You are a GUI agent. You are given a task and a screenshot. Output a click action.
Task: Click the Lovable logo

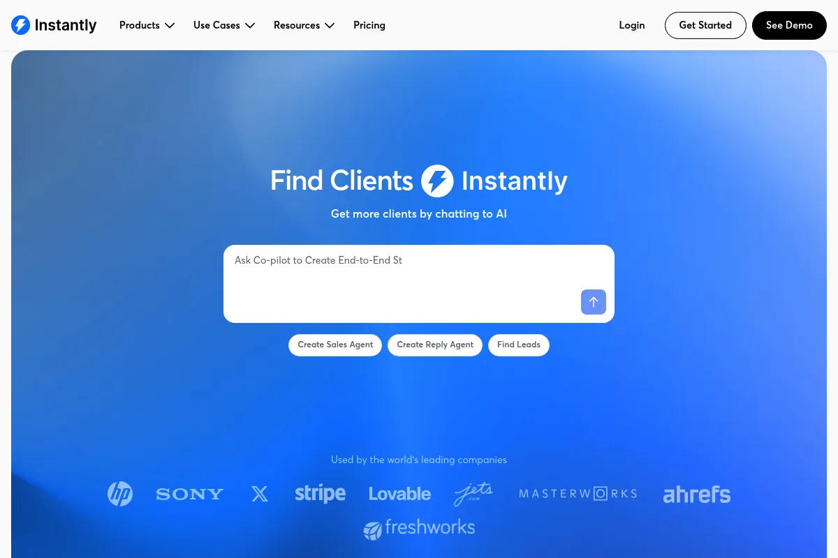pos(400,495)
